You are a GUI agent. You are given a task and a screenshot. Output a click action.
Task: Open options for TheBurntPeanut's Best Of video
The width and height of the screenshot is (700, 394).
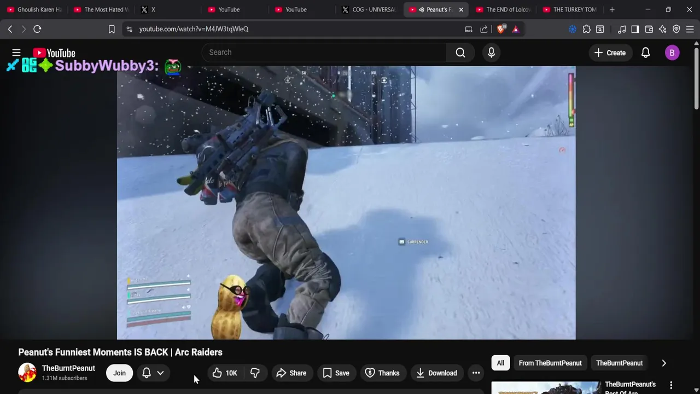coord(671,385)
